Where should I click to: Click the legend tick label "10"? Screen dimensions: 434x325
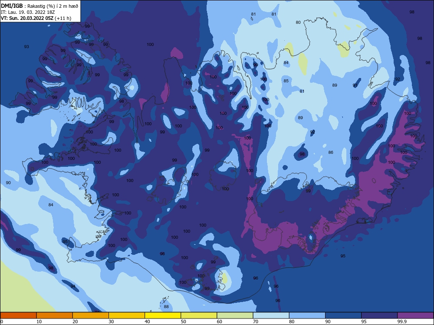39,322
